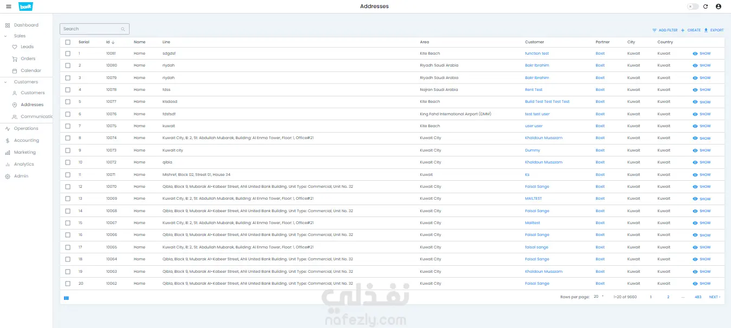Click the Boxit logo
The image size is (731, 328).
[25, 6]
